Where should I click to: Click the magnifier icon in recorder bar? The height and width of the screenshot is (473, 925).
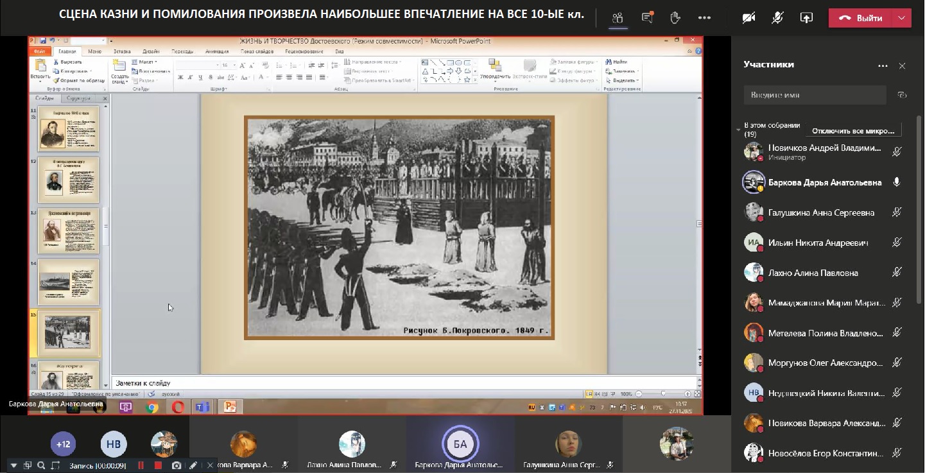pos(41,465)
